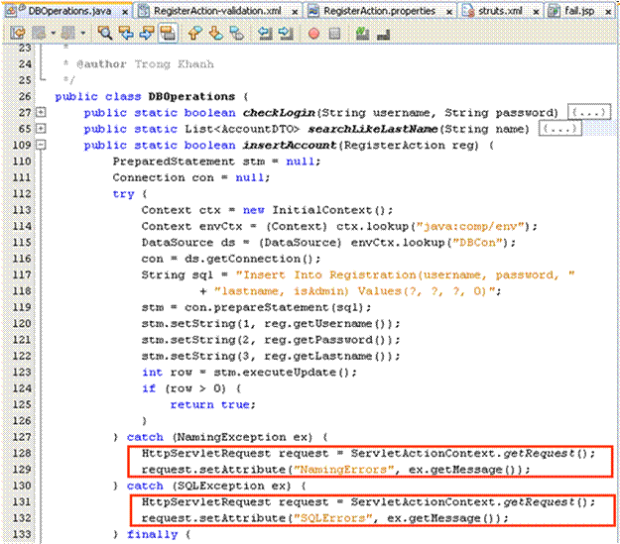The height and width of the screenshot is (544, 620).
Task: Click the {...} fold marker after checkLogin
Action: click(x=589, y=113)
